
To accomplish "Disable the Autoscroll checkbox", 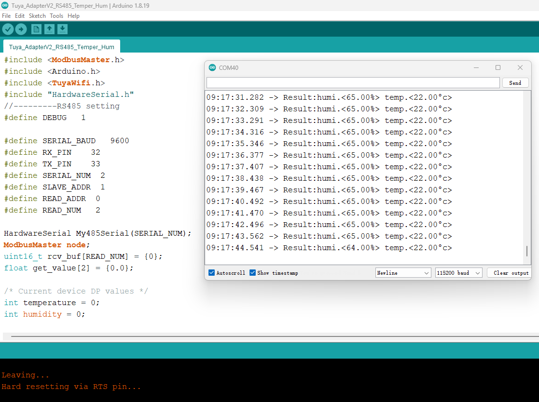I will 211,273.
